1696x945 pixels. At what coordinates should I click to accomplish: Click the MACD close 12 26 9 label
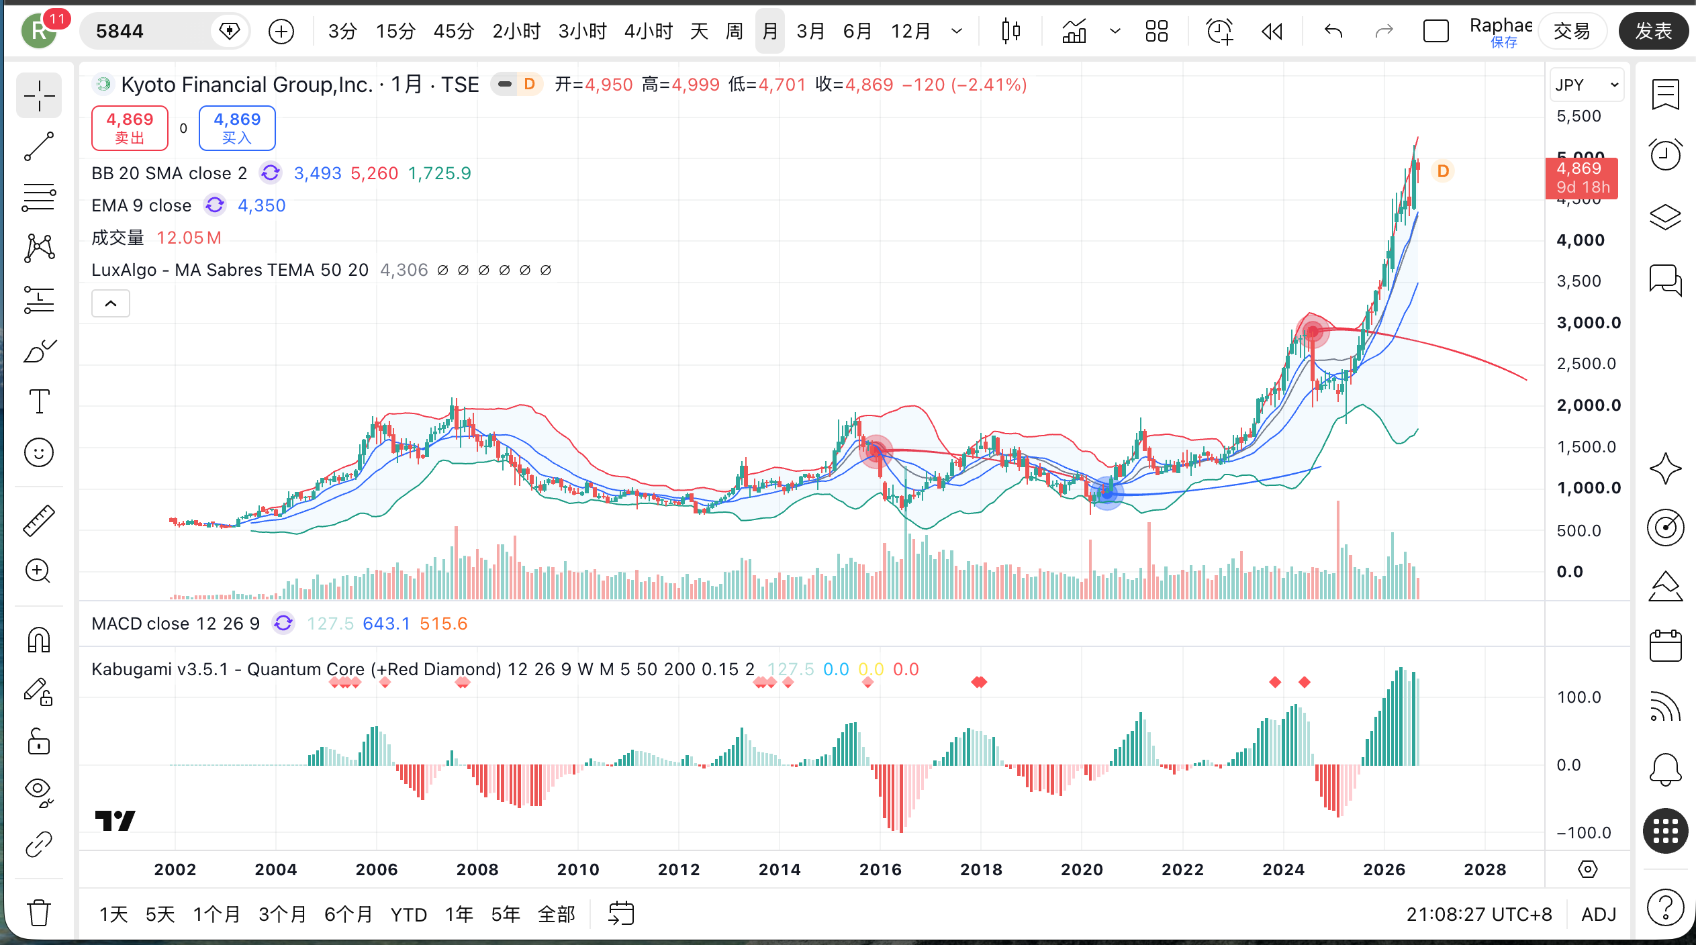[175, 624]
